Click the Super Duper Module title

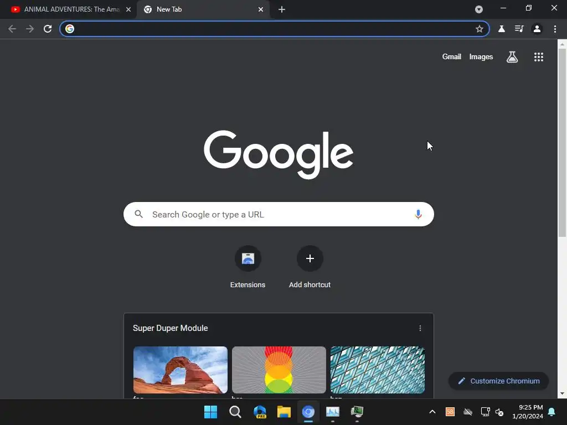coord(171,328)
